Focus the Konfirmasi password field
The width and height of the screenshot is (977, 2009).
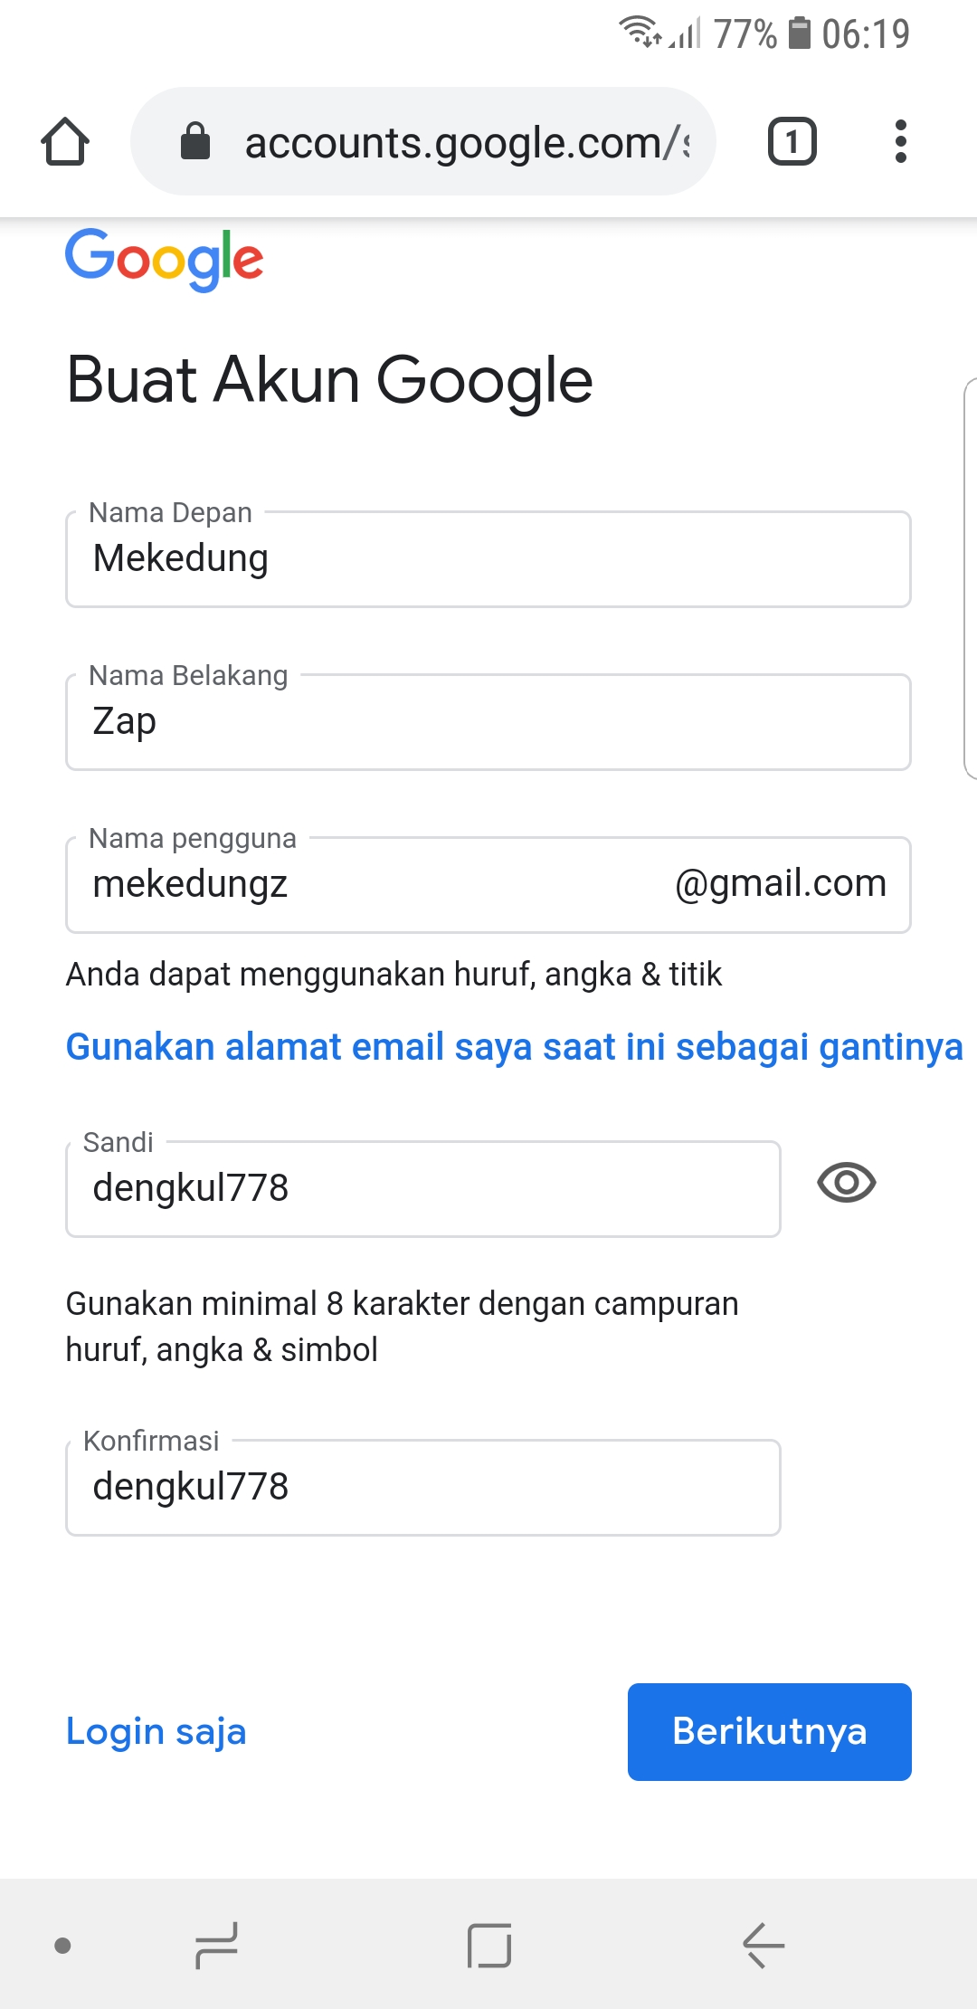423,1488
